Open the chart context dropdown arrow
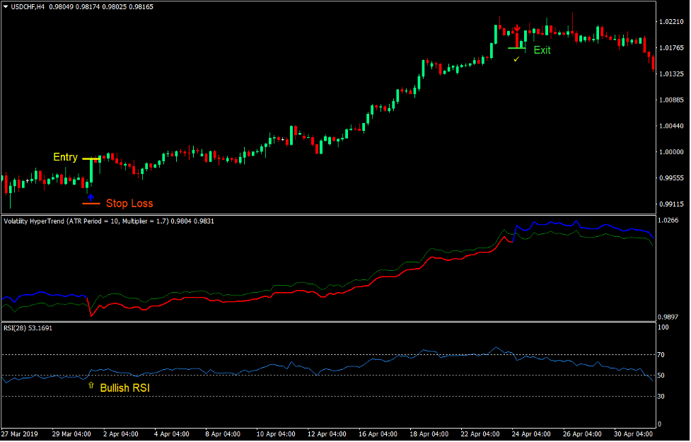691x442 pixels. click(x=6, y=5)
